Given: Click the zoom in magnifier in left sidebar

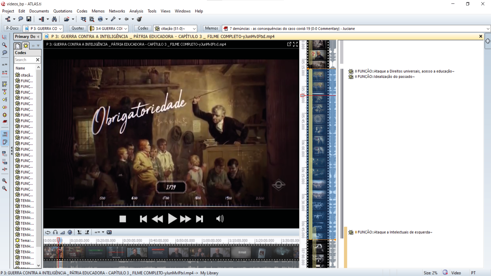Looking at the screenshot, I should pyautogui.click(x=5, y=181).
